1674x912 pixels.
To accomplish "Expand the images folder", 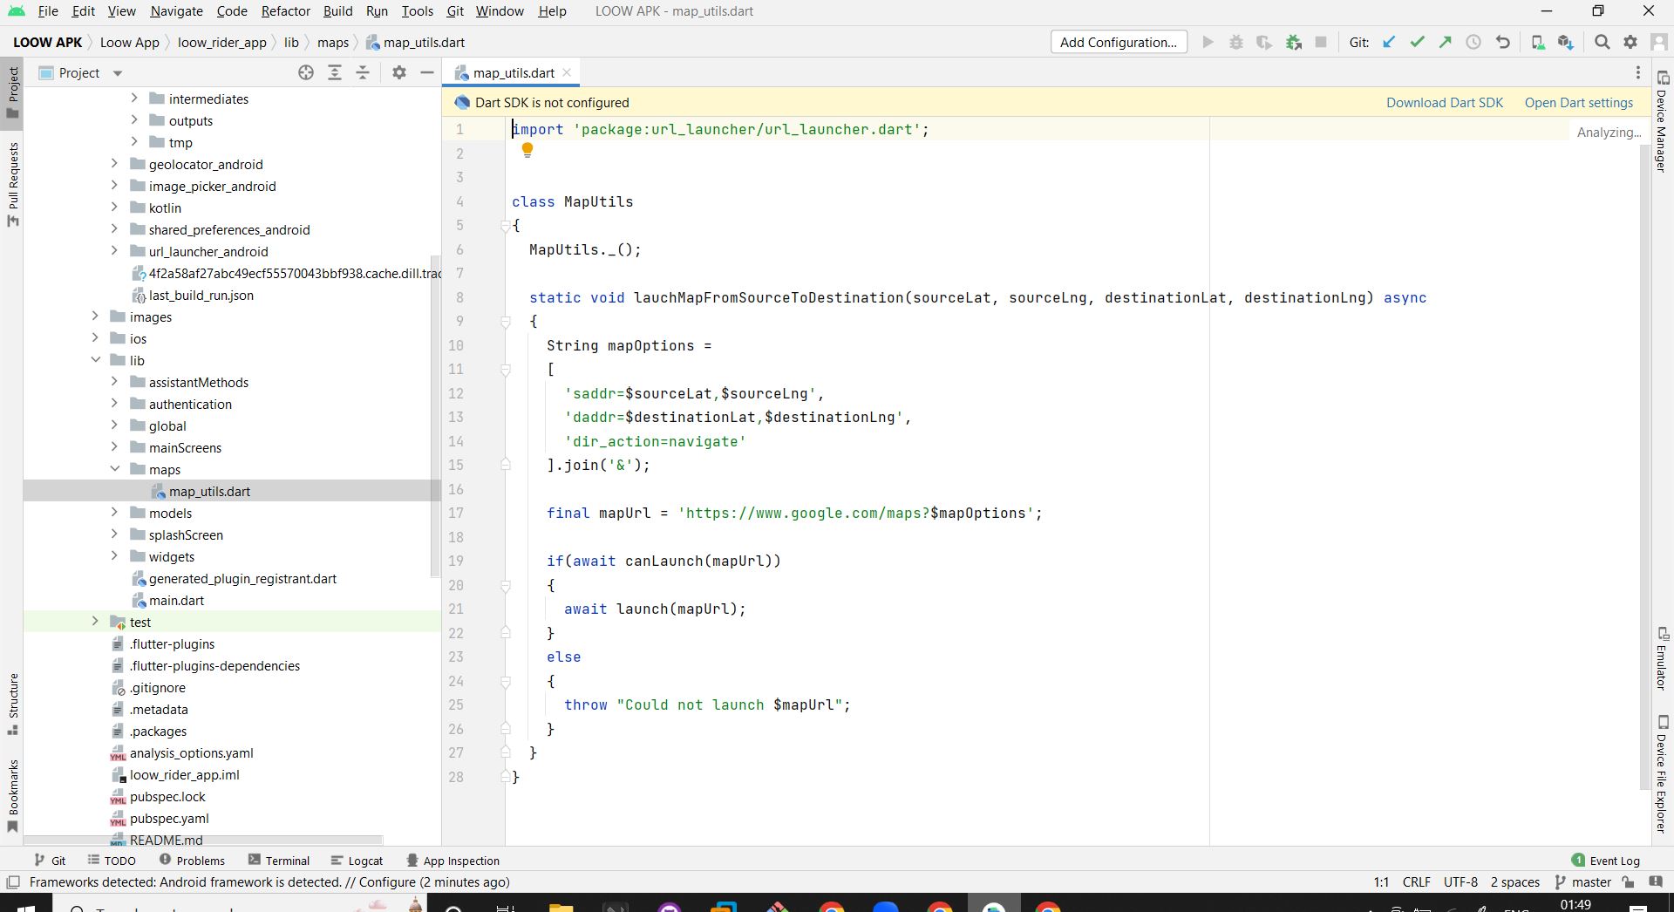I will (x=95, y=316).
